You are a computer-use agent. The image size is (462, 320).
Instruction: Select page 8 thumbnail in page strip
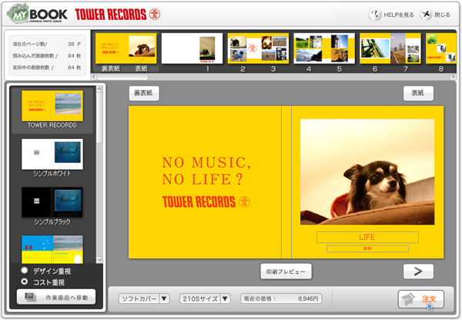441,49
